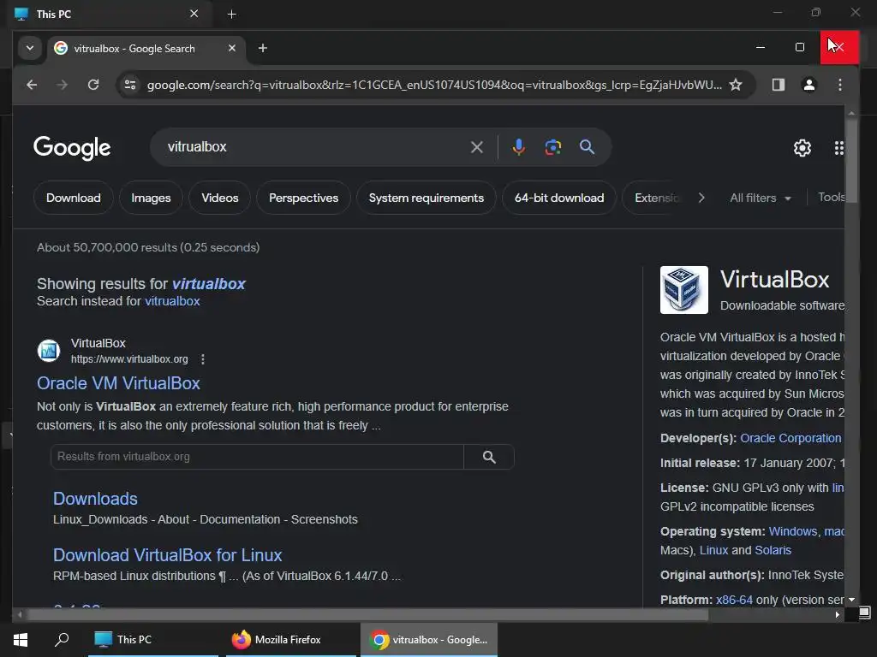
Task: Click the Google logo
Action: tap(72, 147)
